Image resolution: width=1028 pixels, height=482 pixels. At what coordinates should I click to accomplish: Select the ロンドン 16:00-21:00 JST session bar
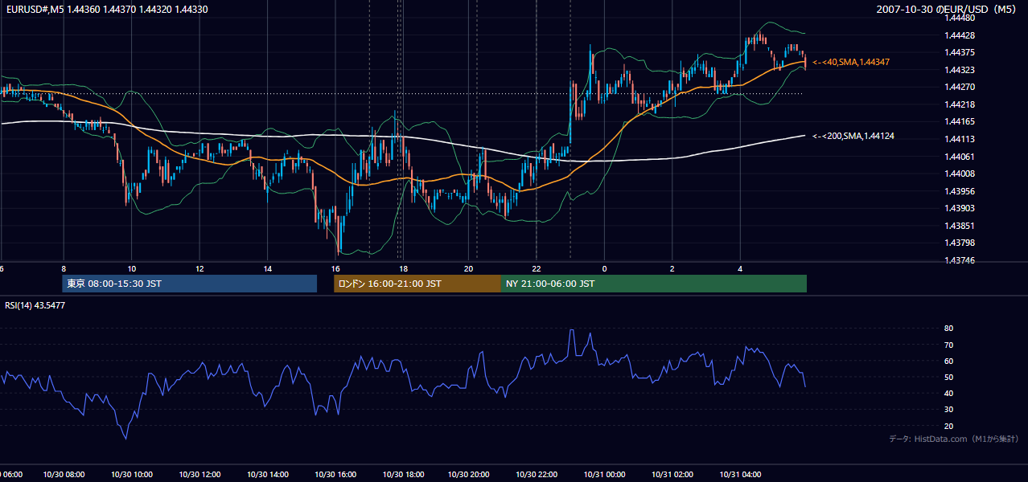[417, 284]
